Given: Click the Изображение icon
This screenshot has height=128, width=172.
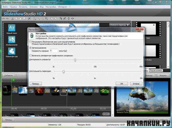Looking at the screenshot, I should tap(12, 39).
